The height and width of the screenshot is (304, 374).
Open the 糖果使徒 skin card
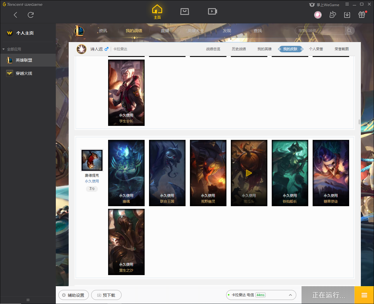[x=331, y=173]
